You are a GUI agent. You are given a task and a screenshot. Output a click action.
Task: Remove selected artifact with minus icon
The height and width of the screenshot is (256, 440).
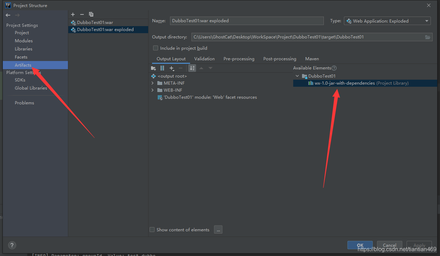(82, 14)
